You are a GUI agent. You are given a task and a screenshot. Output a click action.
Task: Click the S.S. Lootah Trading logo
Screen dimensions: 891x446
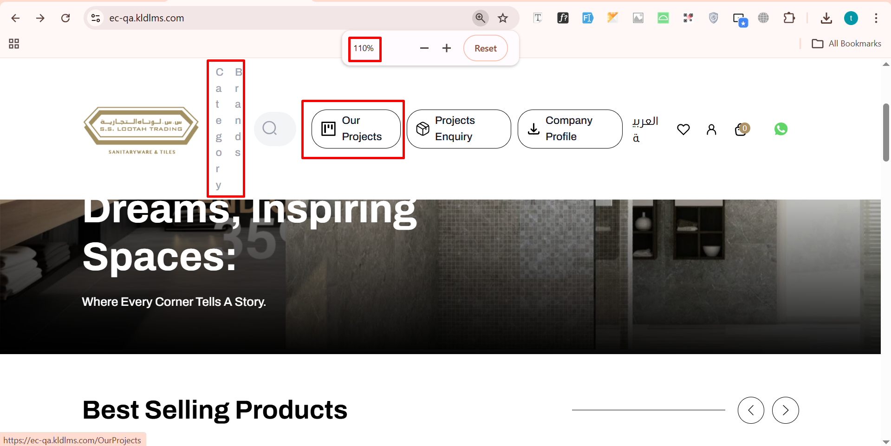[x=141, y=130]
